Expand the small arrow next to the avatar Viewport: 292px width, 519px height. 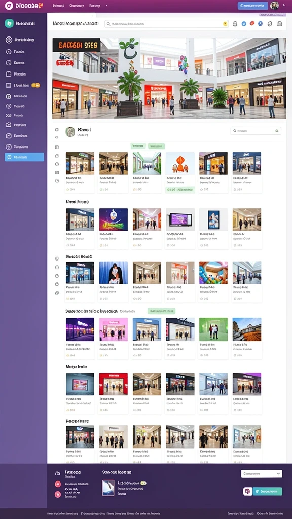[284, 6]
